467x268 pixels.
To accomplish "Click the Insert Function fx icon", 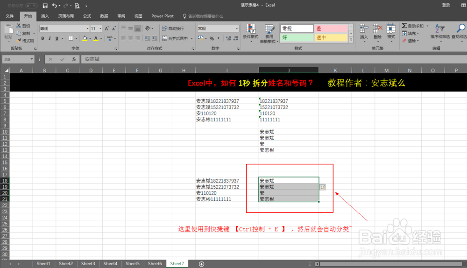I will click(74, 59).
